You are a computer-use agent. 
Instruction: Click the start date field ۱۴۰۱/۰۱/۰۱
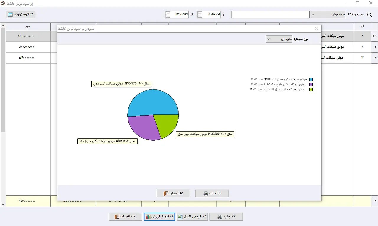[211, 14]
